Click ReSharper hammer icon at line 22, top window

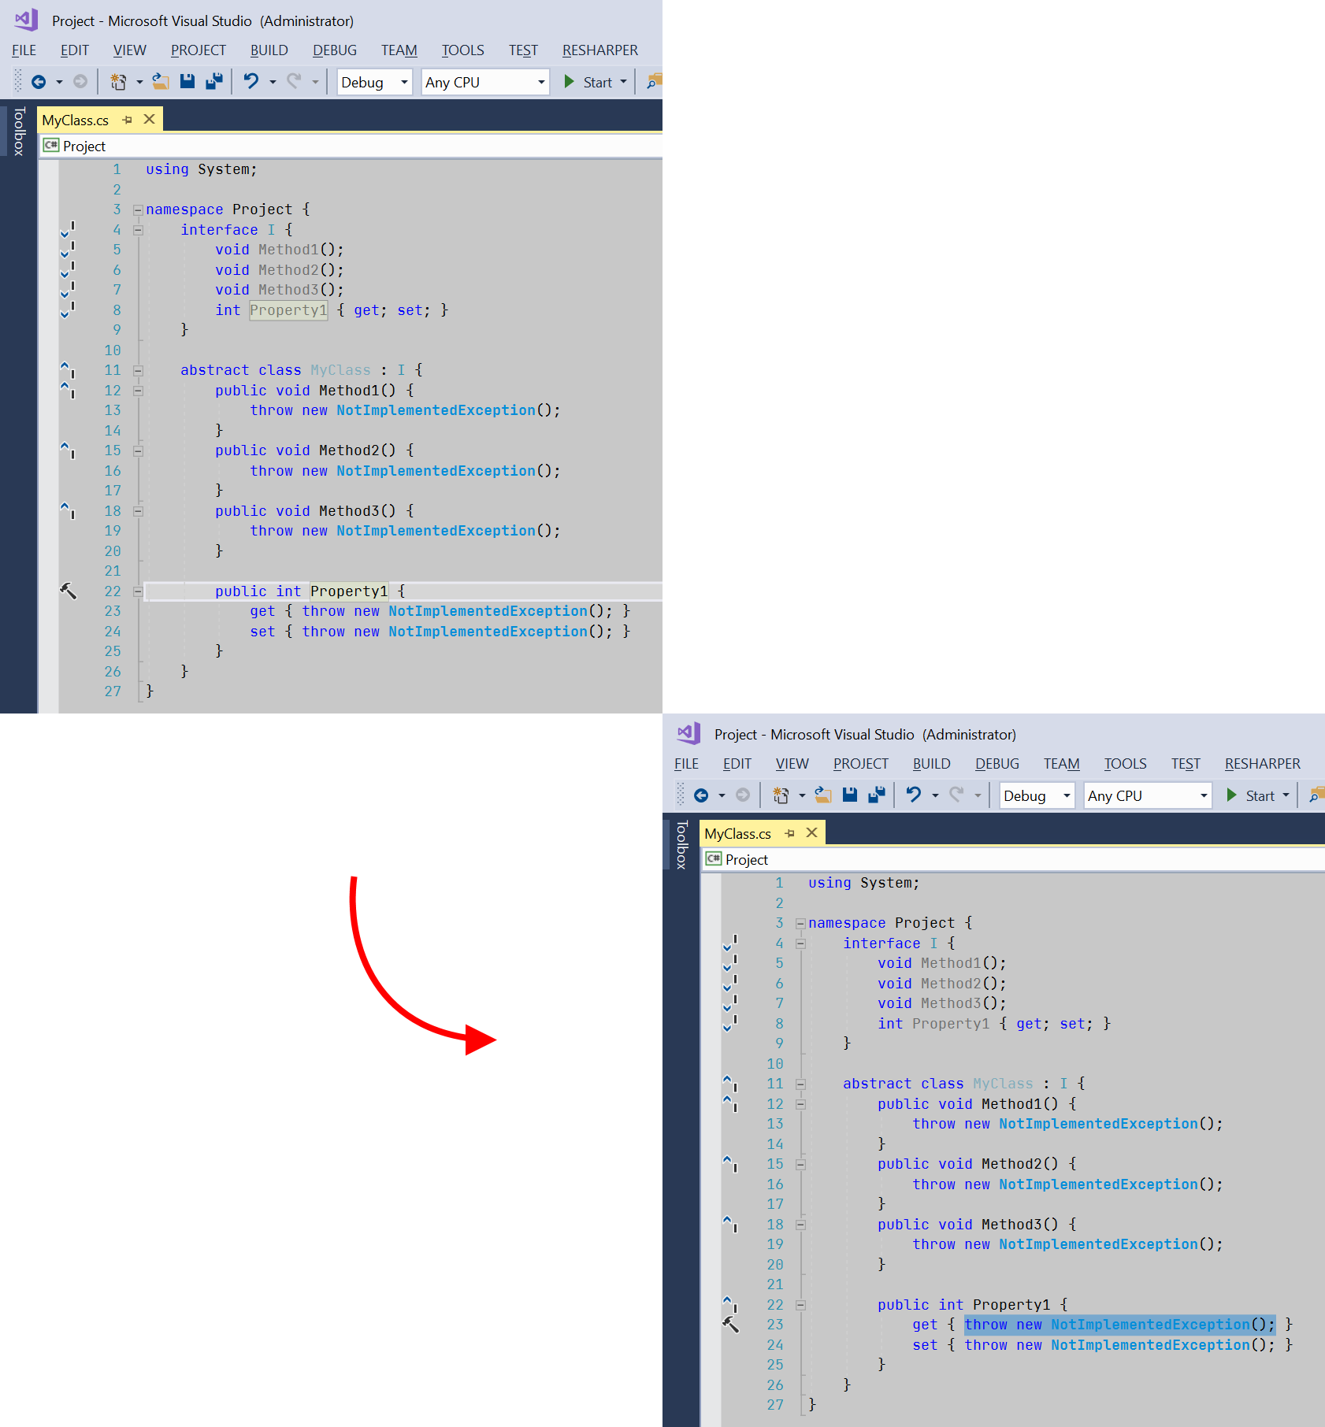[69, 591]
